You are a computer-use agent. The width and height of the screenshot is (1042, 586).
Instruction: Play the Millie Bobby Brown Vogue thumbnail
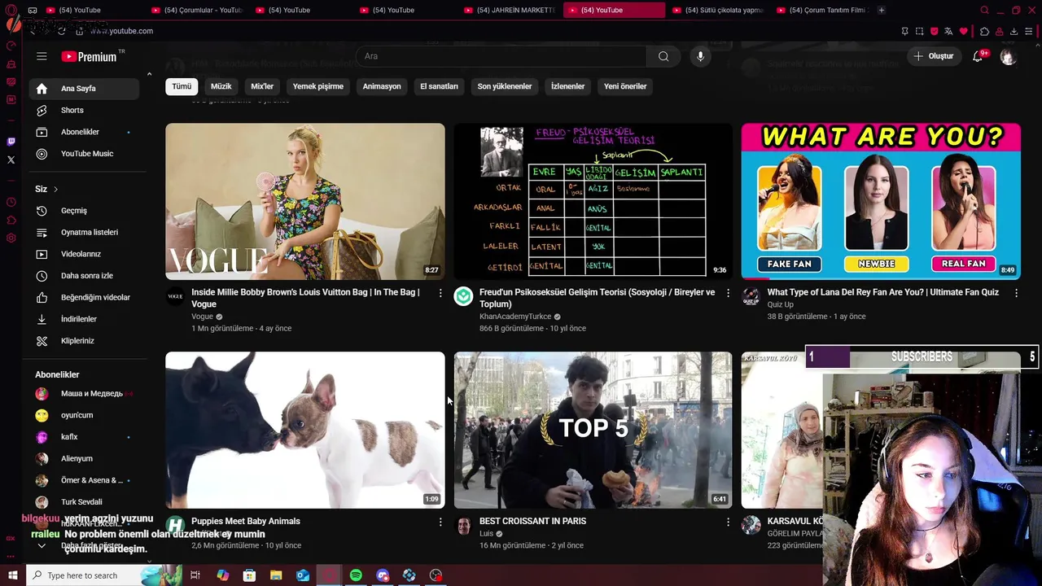click(x=305, y=201)
